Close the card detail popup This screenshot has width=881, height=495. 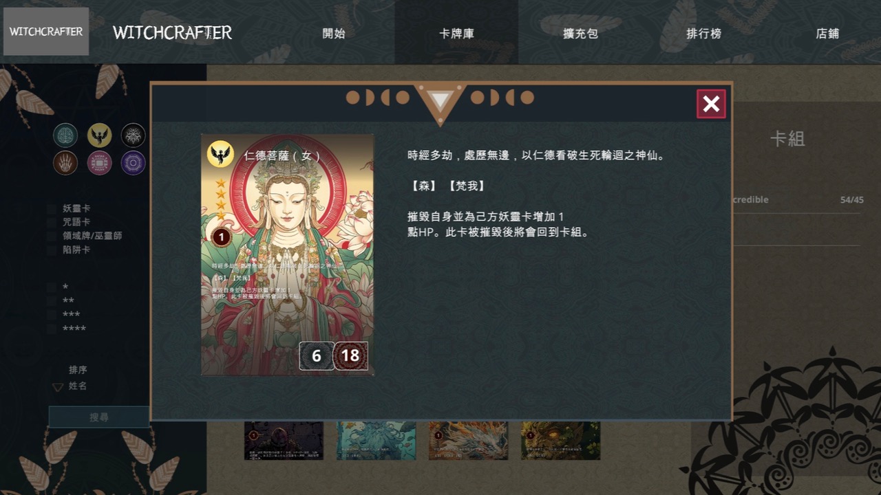coord(711,104)
